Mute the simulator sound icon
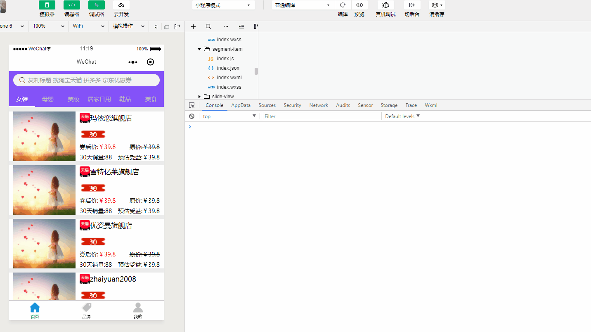This screenshot has height=332, width=591. click(156, 26)
